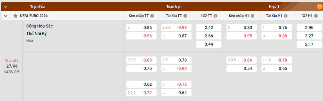Select first-half handicap 0-0.5 odds -0.66
Viewport: 323px width, 101px height.
(x=241, y=60)
